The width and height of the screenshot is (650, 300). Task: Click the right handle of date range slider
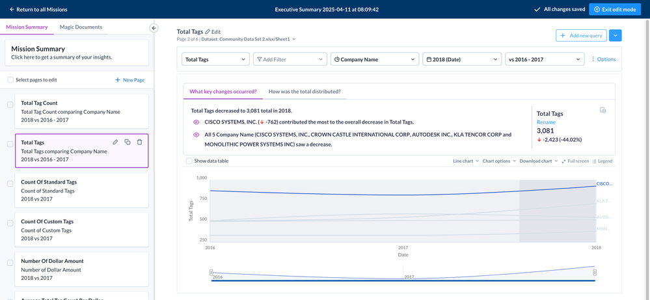[x=595, y=272]
